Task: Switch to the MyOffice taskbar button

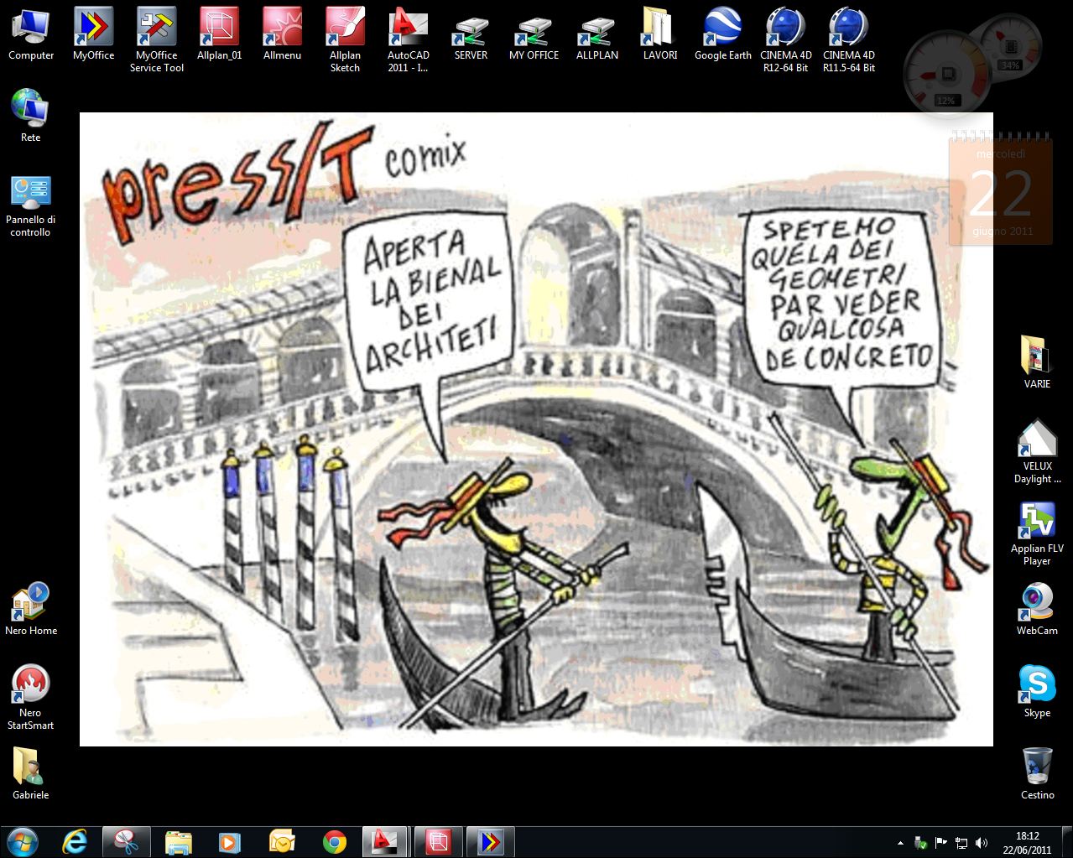Action: [491, 841]
